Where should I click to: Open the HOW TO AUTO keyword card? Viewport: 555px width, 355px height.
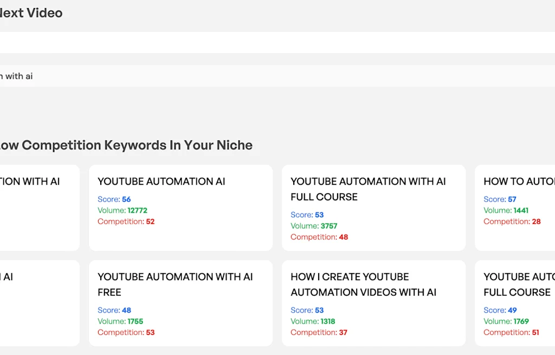[515, 208]
